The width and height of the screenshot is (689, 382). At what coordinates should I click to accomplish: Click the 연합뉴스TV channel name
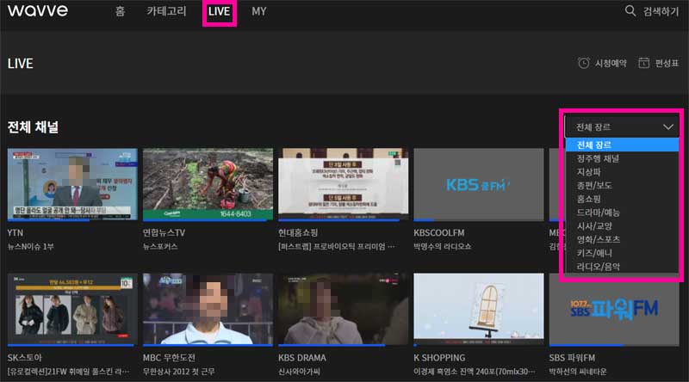(x=164, y=232)
